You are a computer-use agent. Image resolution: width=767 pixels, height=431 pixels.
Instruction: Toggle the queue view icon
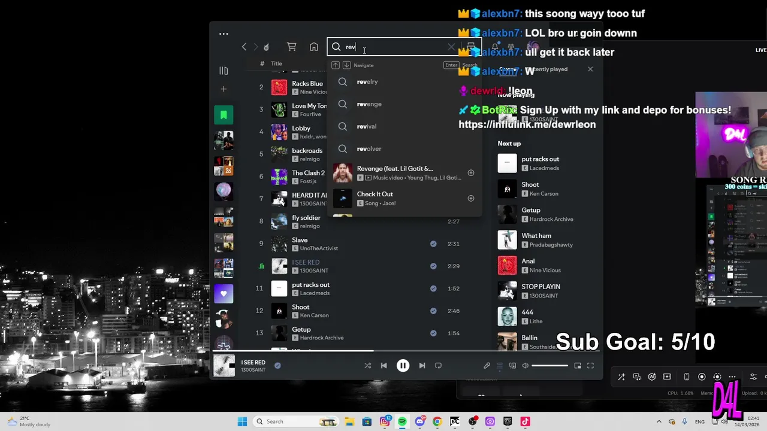[499, 366]
